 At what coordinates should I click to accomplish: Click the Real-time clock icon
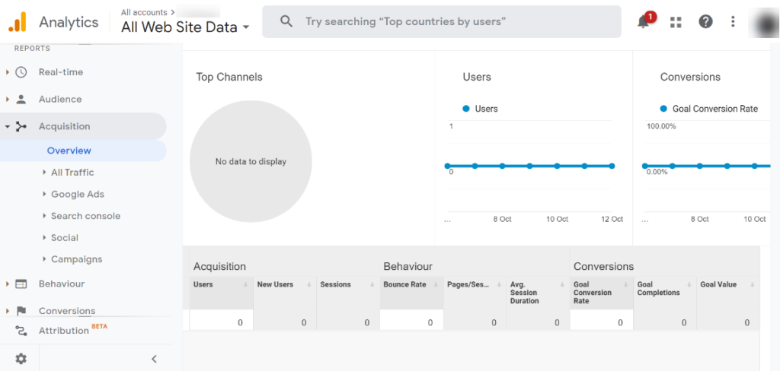click(x=21, y=72)
